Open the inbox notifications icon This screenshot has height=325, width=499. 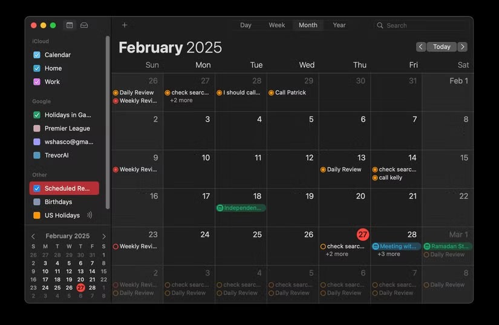[x=84, y=25]
